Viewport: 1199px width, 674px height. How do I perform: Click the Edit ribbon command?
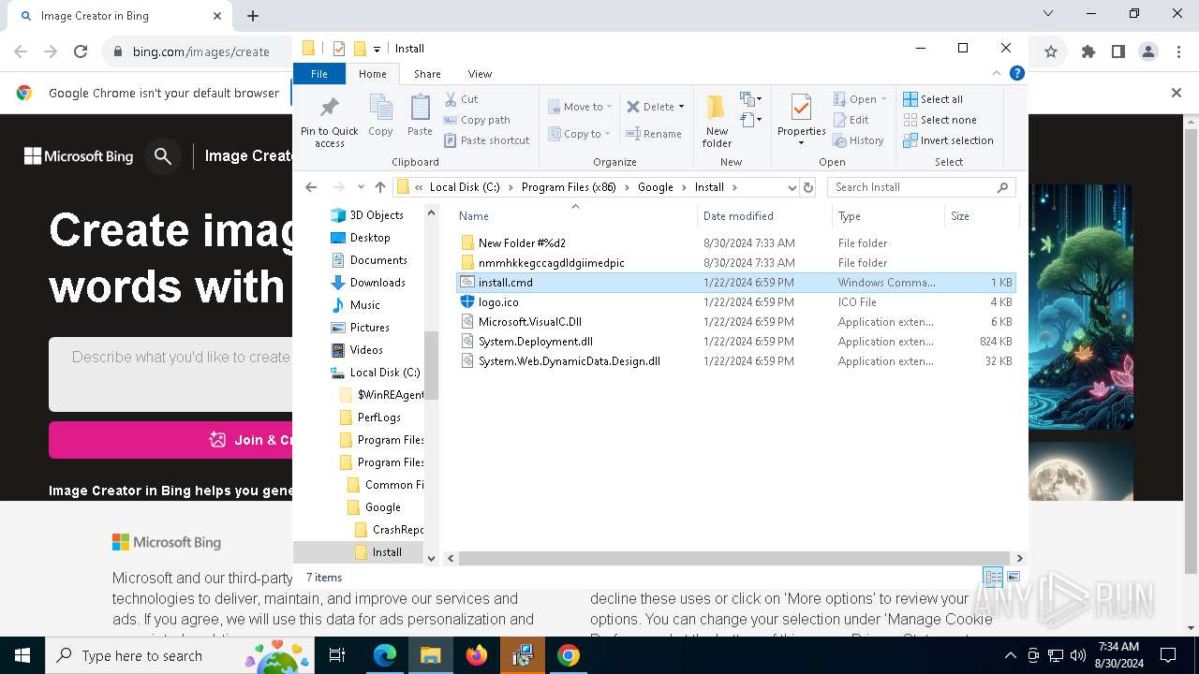851,120
